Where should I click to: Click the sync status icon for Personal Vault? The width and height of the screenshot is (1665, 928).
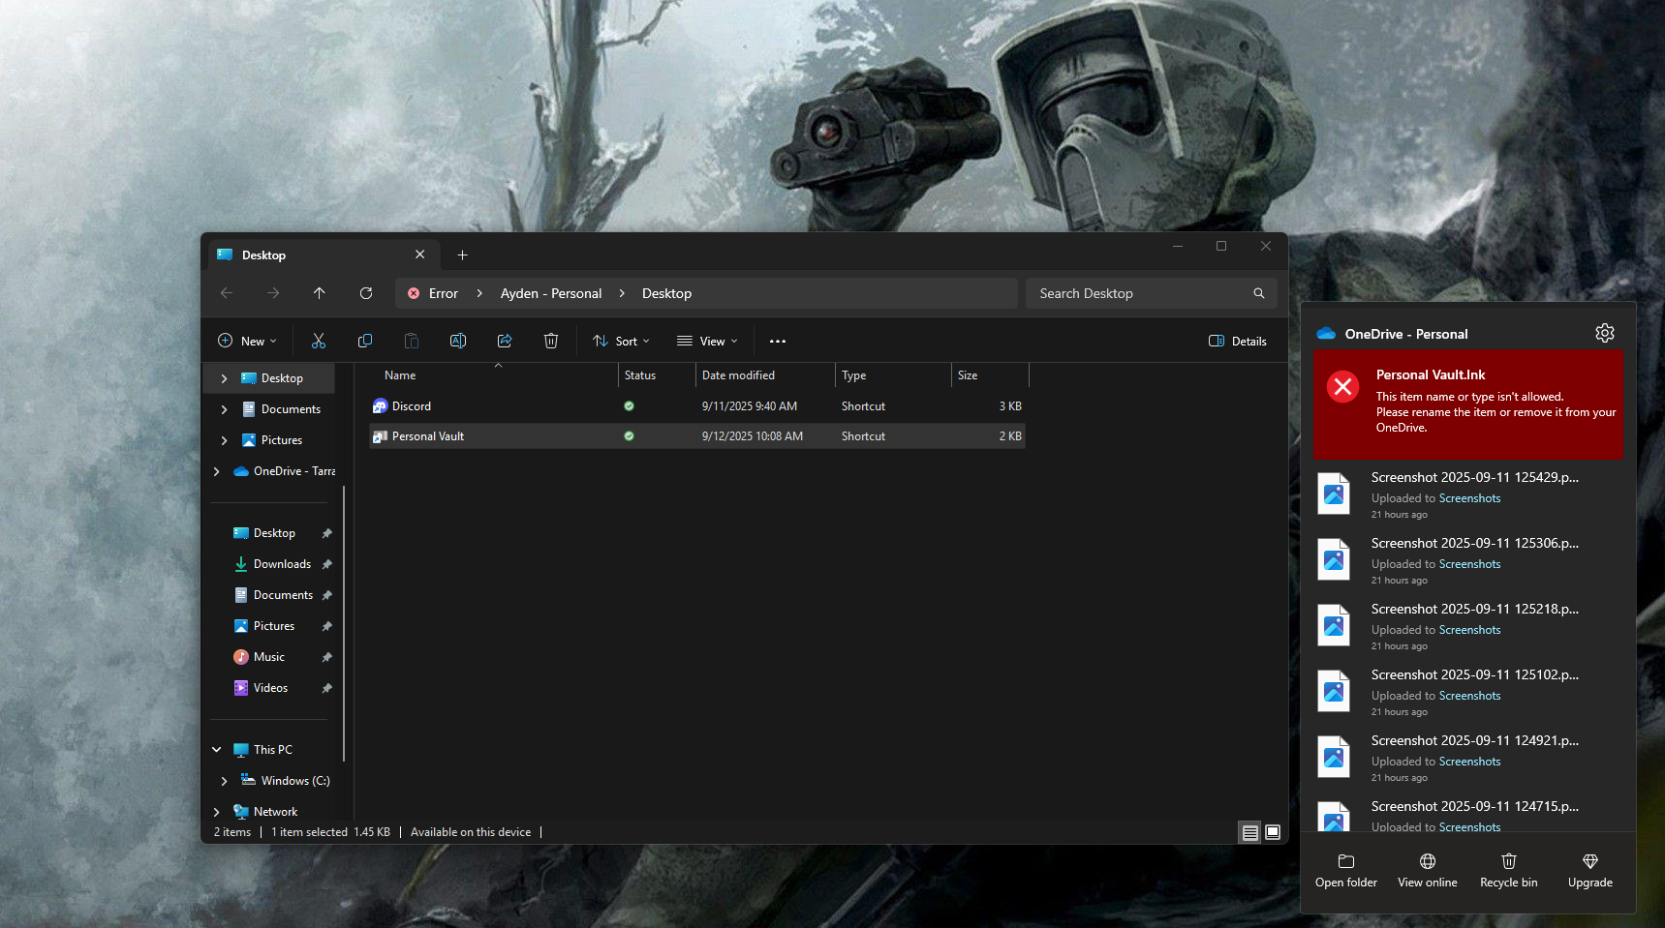coord(630,436)
